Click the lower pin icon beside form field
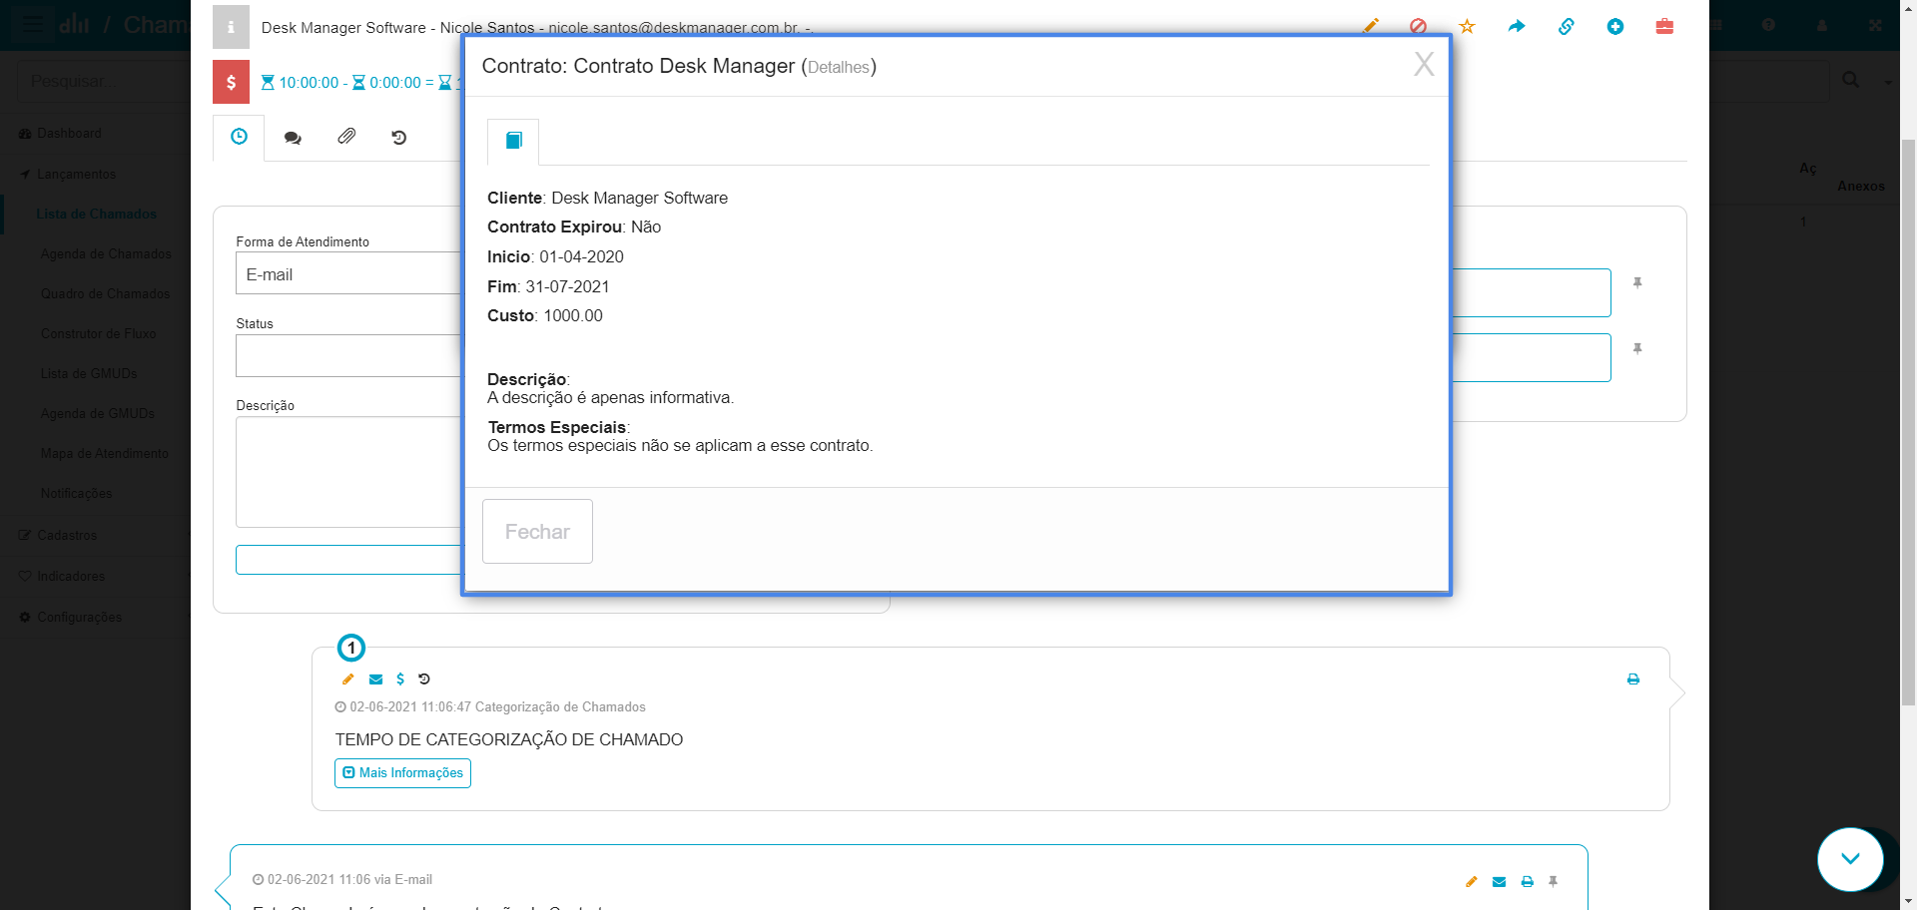Viewport: 1917px width, 910px height. [1637, 349]
